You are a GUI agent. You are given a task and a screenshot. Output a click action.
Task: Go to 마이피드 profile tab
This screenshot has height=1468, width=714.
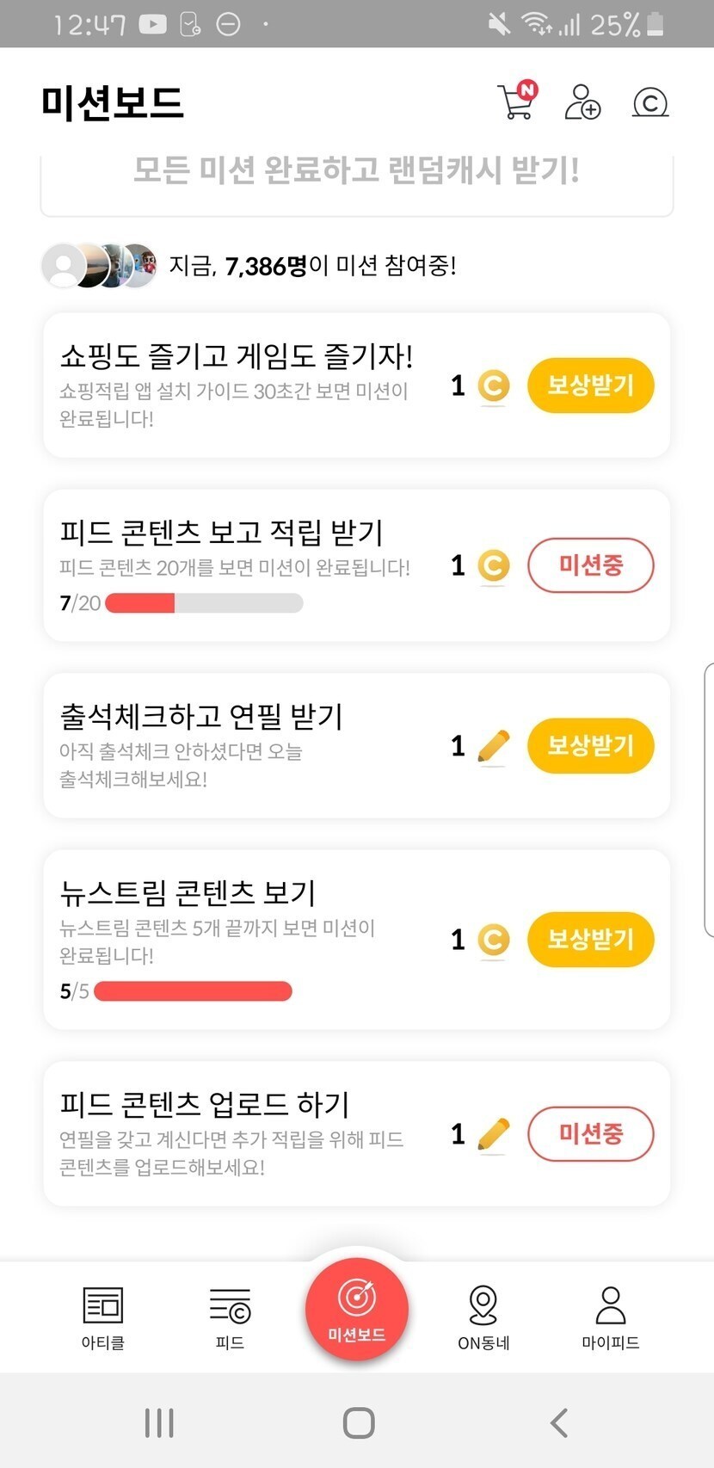610,1317
